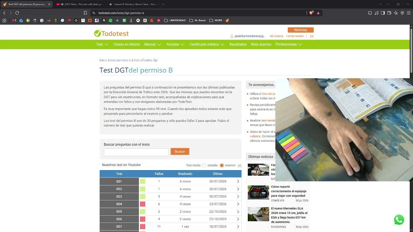Select the examen test mode
This screenshot has height=232, width=413.
click(222, 165)
